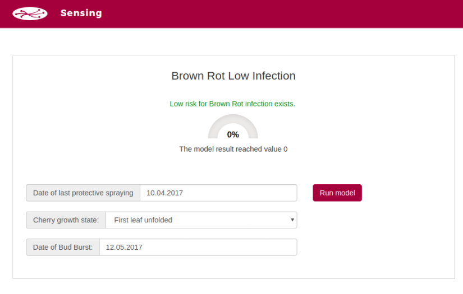
Task: Click the Sensing logo icon
Action: (30, 13)
